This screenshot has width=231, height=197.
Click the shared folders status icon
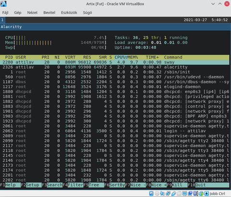coord(179,194)
